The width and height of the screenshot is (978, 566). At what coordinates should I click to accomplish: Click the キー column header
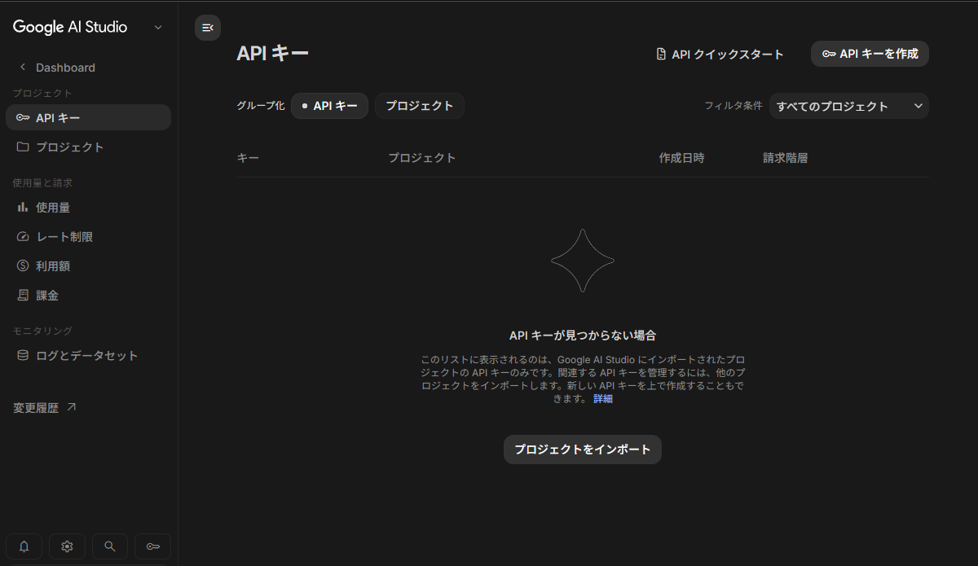[248, 158]
